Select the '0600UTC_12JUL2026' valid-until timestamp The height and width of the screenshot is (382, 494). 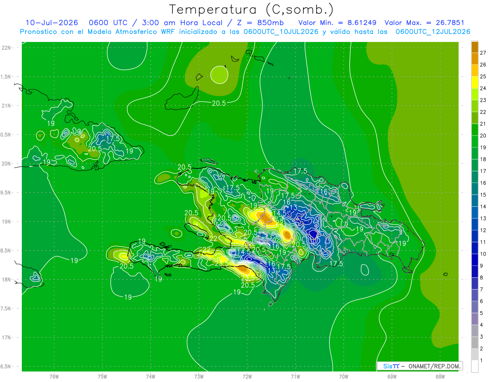coord(433,32)
